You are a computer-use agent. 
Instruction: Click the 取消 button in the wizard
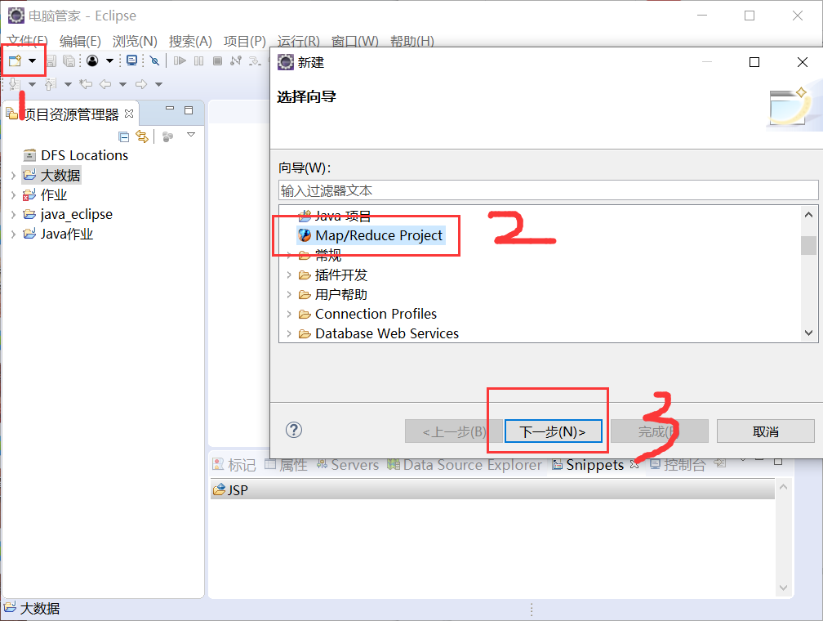tap(765, 431)
